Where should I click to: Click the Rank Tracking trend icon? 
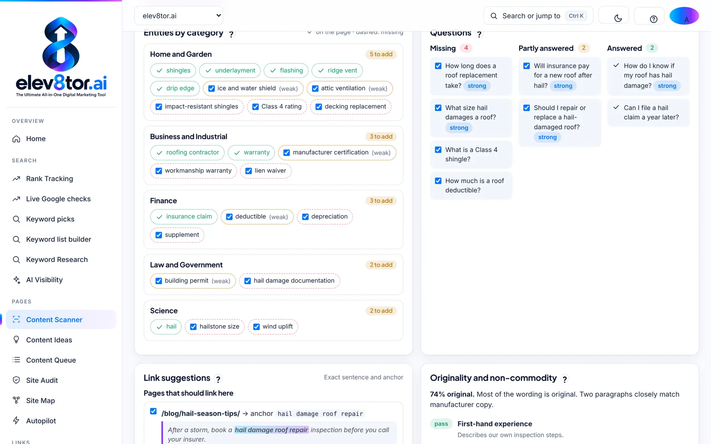click(16, 179)
